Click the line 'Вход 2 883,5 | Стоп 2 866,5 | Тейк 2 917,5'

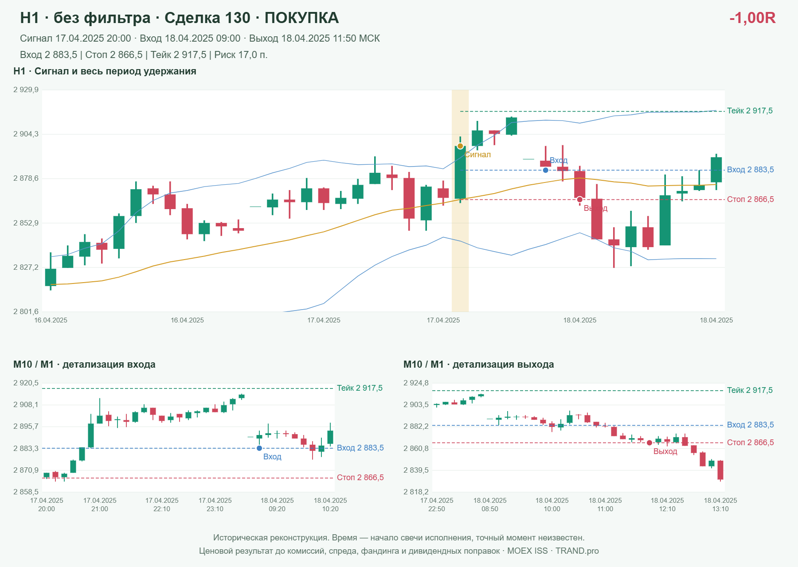pyautogui.click(x=144, y=55)
